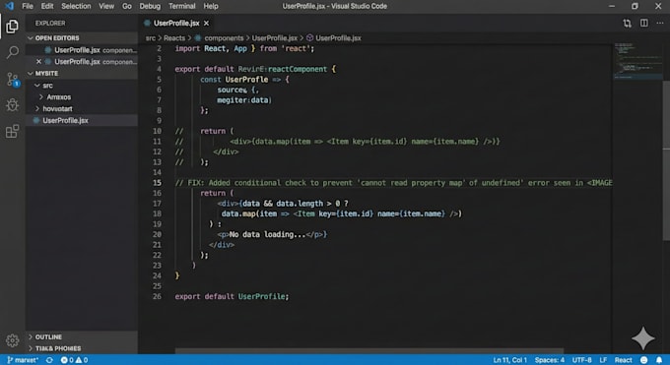Click Spaces: 4 indentation setting
The image size is (670, 365).
pos(549,360)
